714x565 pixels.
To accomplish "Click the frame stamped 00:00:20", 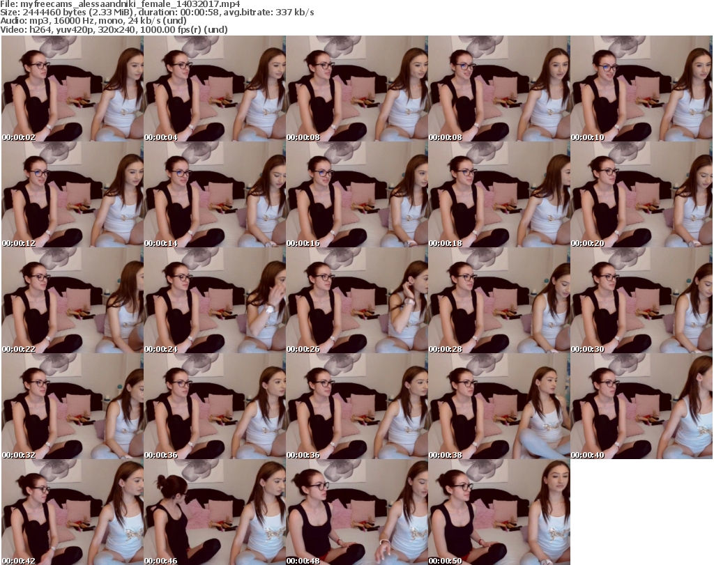I will coord(641,194).
